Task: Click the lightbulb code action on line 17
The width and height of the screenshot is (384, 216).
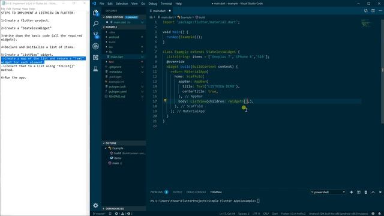Action: point(165,101)
